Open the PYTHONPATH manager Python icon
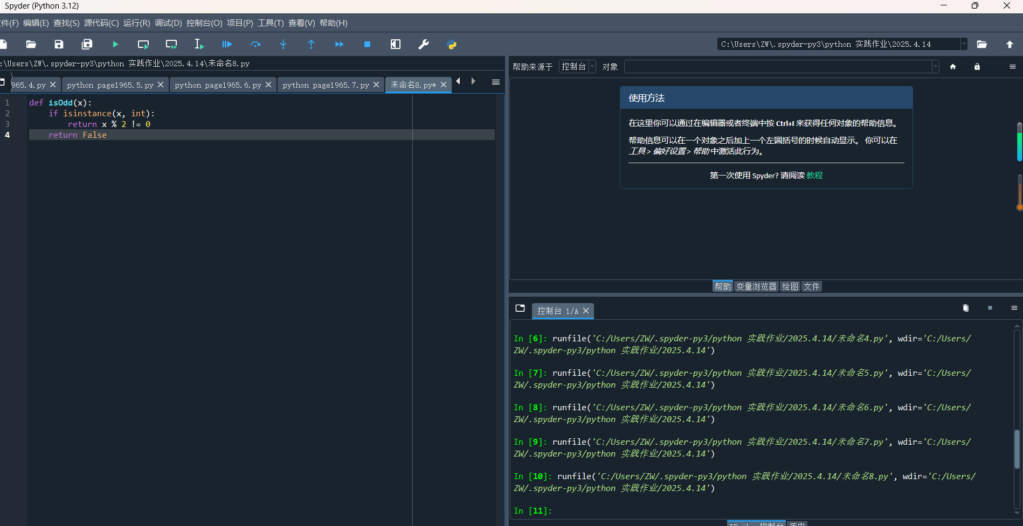1023x526 pixels. point(452,44)
